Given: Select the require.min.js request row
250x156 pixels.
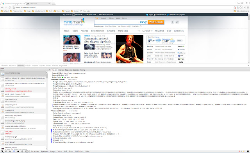Looking at the screenshot, I should tap(23, 111).
